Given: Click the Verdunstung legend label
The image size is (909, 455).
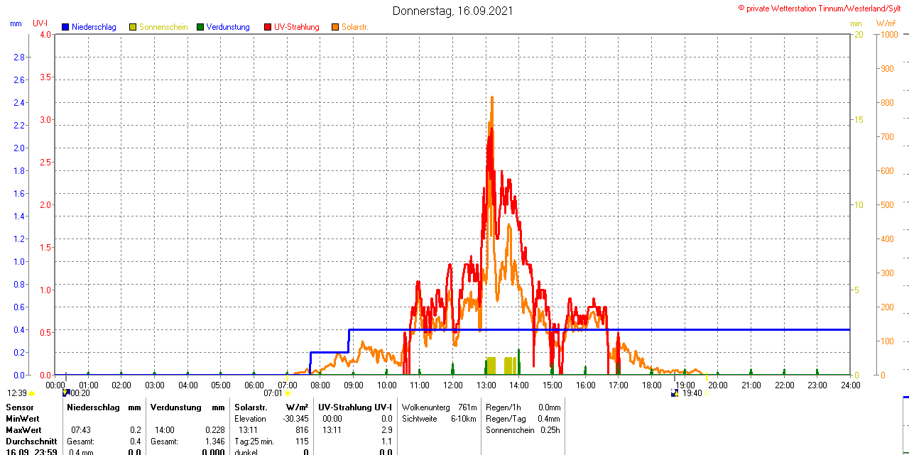Looking at the screenshot, I should point(228,27).
